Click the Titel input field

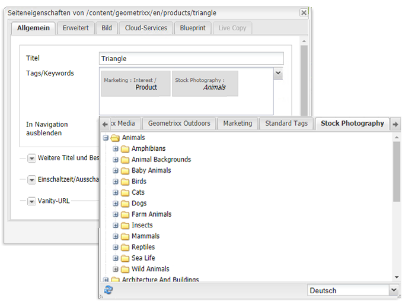(x=192, y=59)
